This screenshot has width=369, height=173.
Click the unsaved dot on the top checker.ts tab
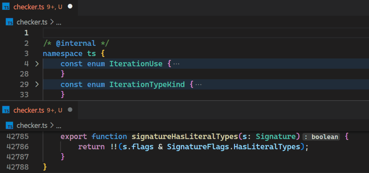pyautogui.click(x=70, y=6)
